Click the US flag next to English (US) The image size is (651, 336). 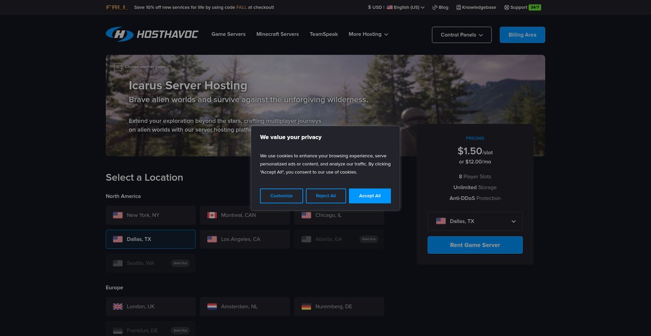pyautogui.click(x=390, y=8)
